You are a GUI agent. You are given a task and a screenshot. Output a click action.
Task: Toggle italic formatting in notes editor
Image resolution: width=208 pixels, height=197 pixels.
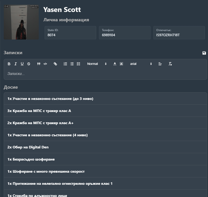tap(15, 64)
